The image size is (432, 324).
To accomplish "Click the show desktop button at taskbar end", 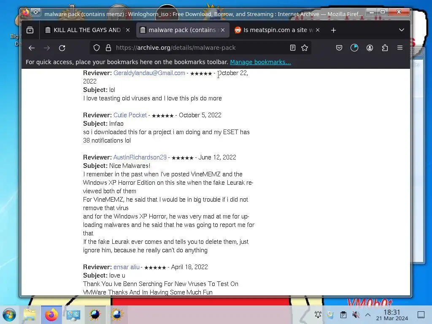I will [421, 315].
